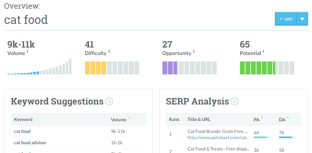Click the Keyword Suggestions heading
Screen dimensions: 312x153
57,102
